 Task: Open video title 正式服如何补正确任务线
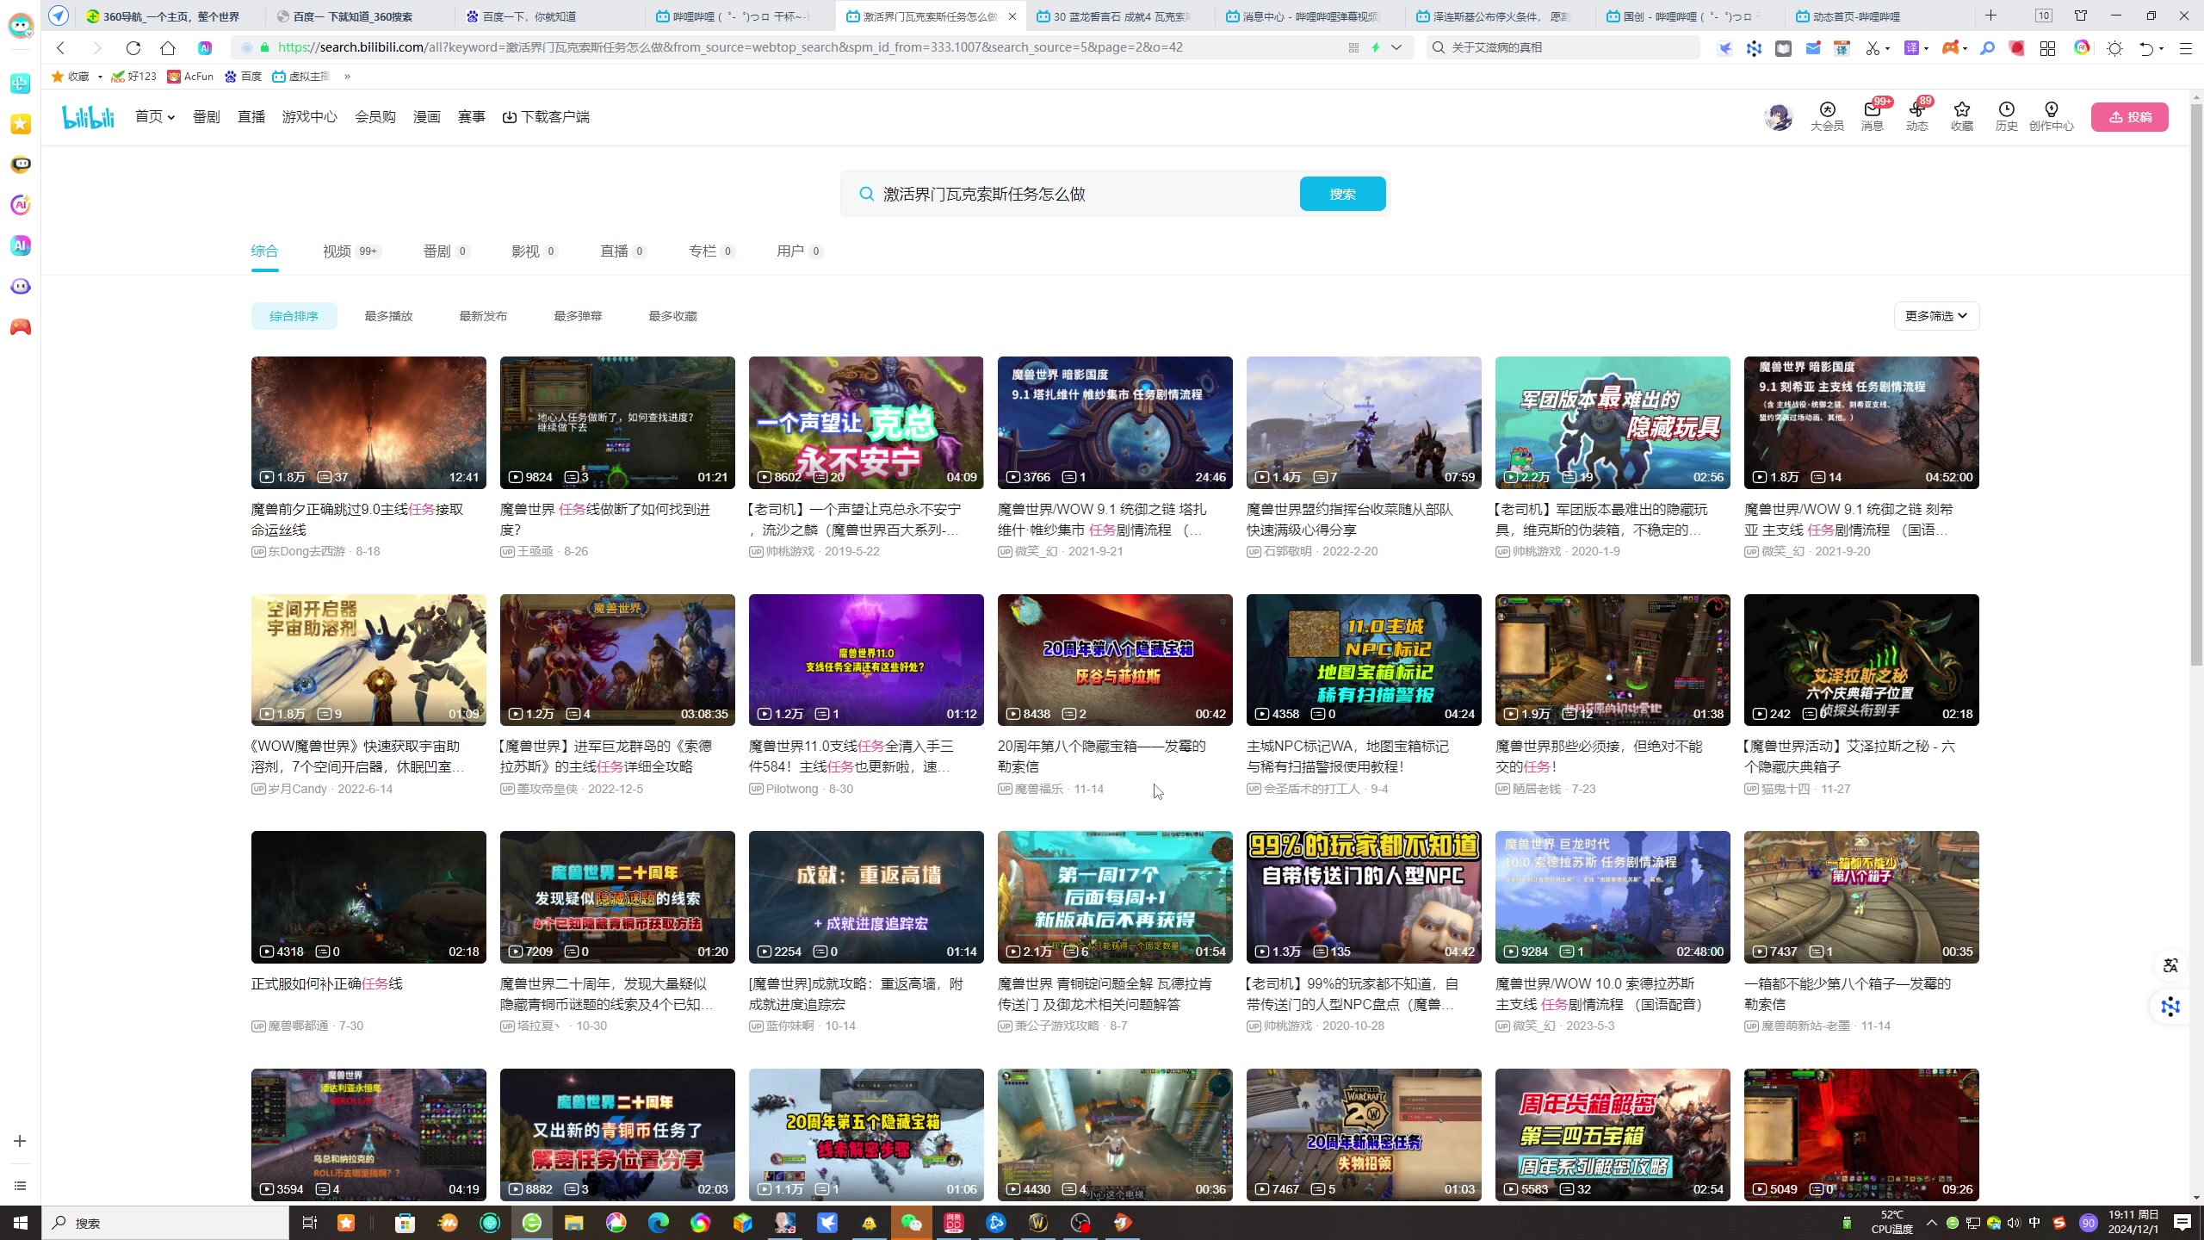pos(326,983)
